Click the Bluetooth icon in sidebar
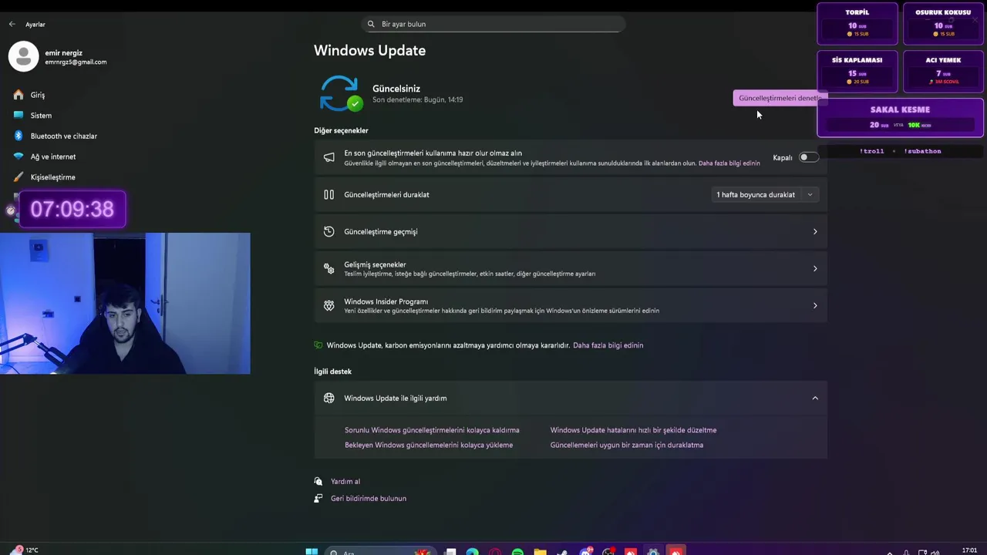987x555 pixels. coord(19,136)
